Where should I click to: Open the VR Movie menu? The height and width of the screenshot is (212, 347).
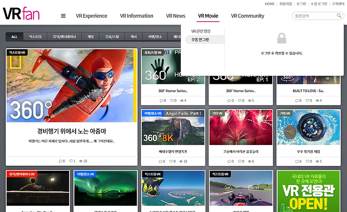[x=208, y=16]
